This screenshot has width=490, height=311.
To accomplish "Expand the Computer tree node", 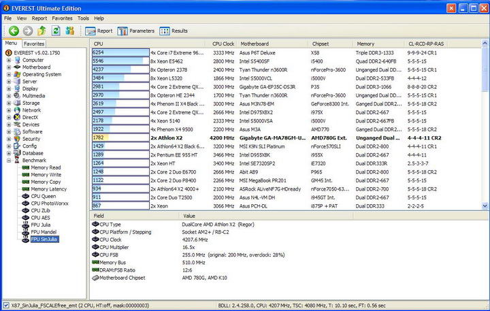I will pyautogui.click(x=9, y=60).
